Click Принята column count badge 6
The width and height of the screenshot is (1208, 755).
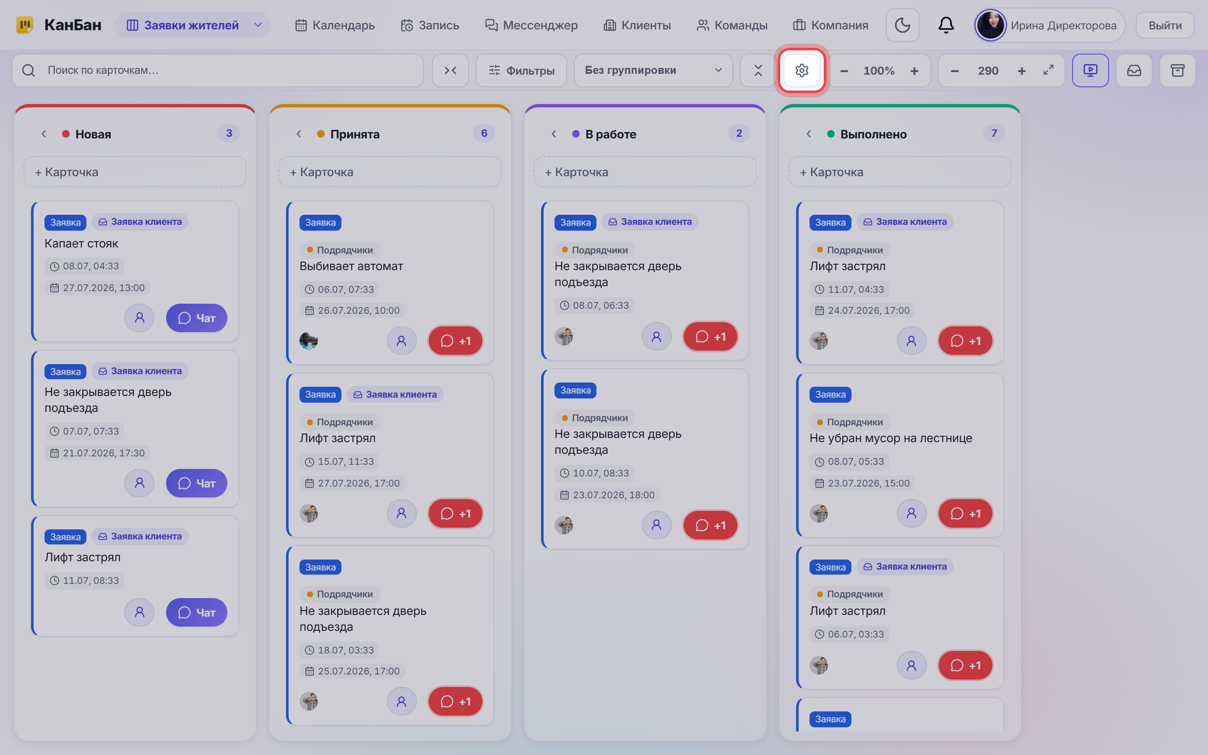[x=484, y=133]
